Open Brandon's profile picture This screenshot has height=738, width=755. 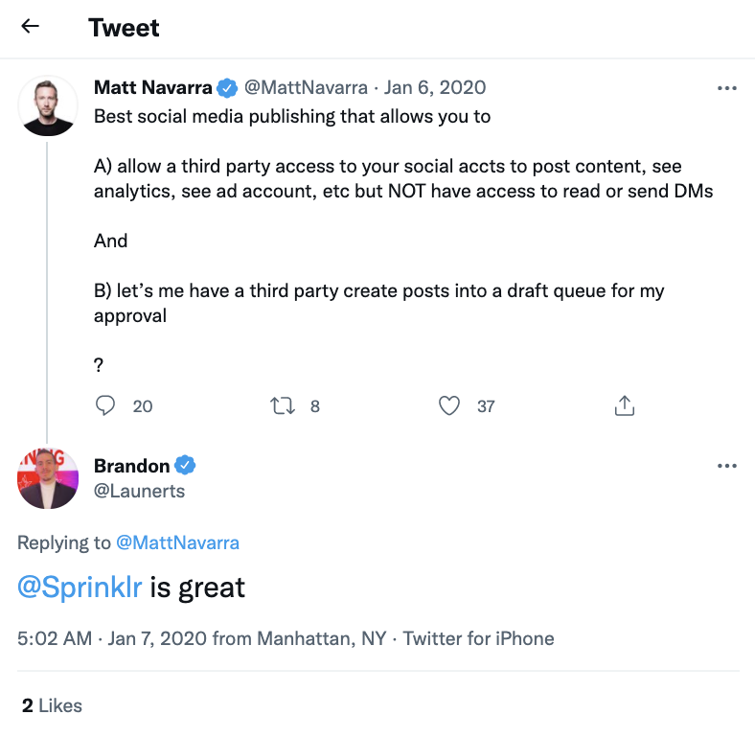coord(48,477)
